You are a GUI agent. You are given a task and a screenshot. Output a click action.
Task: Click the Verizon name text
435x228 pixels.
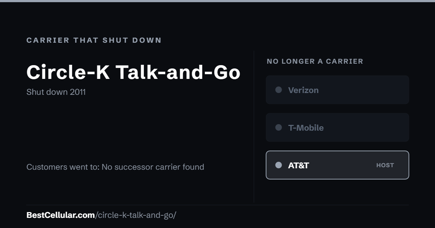click(x=303, y=90)
